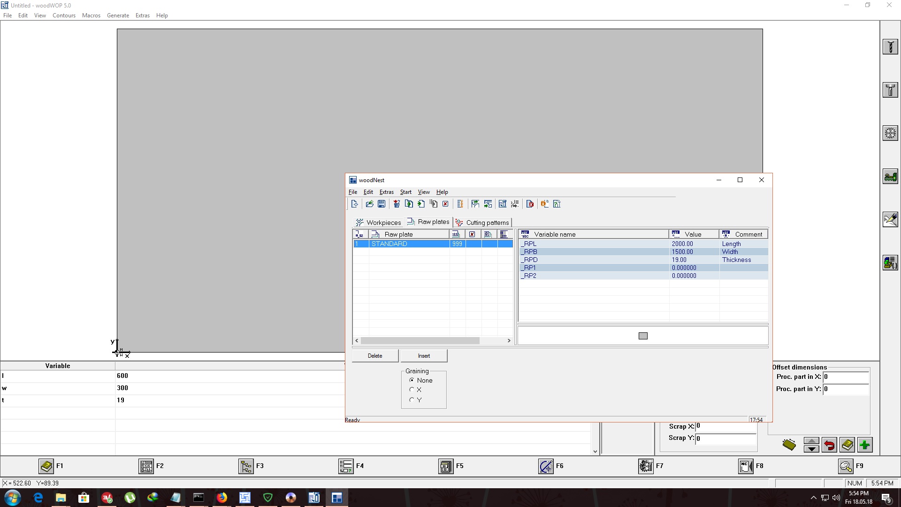
Task: Click the Variable name column header
Action: point(594,234)
